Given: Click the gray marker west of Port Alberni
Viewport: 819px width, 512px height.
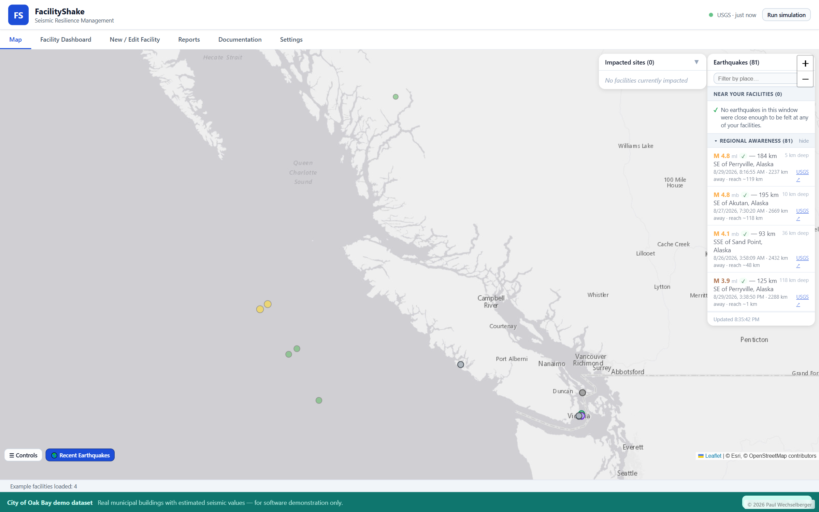Looking at the screenshot, I should point(461,365).
